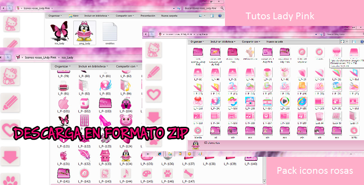Click down-arrow sidebar icon in ico_Lady window
The width and height of the screenshot is (364, 185).
(10, 156)
